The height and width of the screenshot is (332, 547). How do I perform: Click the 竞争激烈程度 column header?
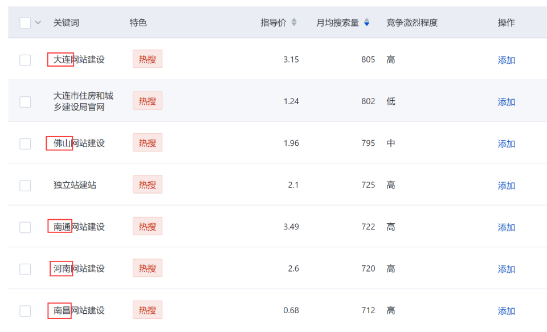412,23
